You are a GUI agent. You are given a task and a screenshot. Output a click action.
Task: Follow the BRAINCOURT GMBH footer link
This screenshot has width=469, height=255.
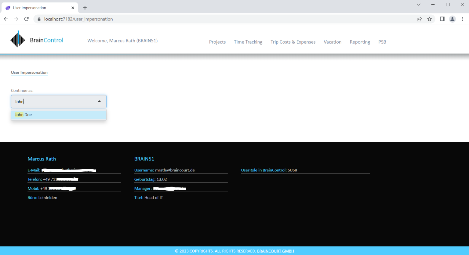[275, 251]
